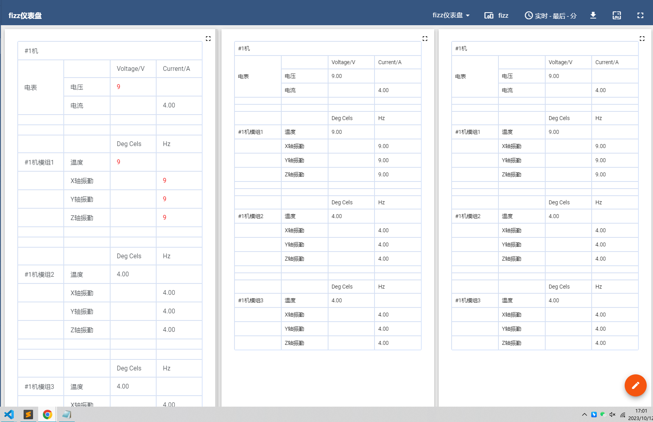
Task: Click #1机模组1 label in right table
Action: tap(468, 132)
